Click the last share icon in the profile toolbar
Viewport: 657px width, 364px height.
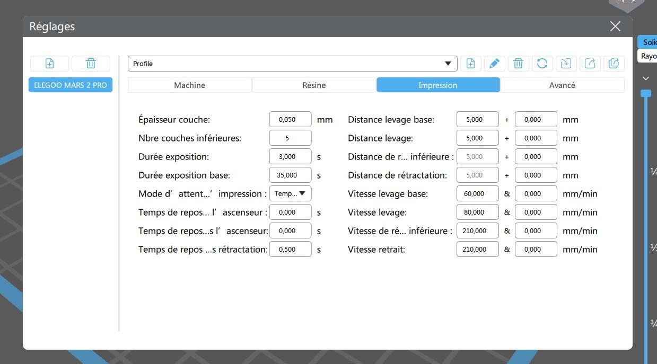(614, 64)
